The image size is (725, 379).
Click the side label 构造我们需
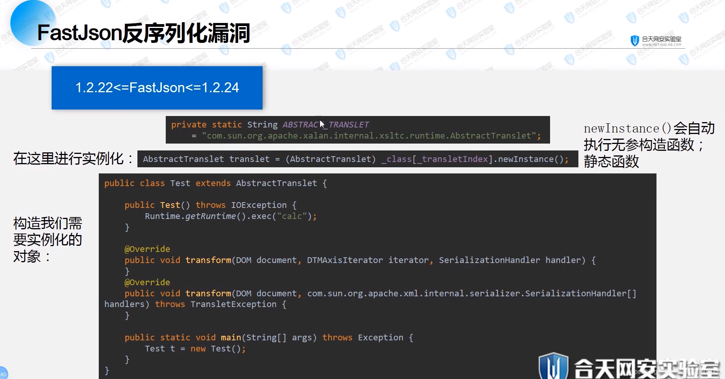click(48, 223)
